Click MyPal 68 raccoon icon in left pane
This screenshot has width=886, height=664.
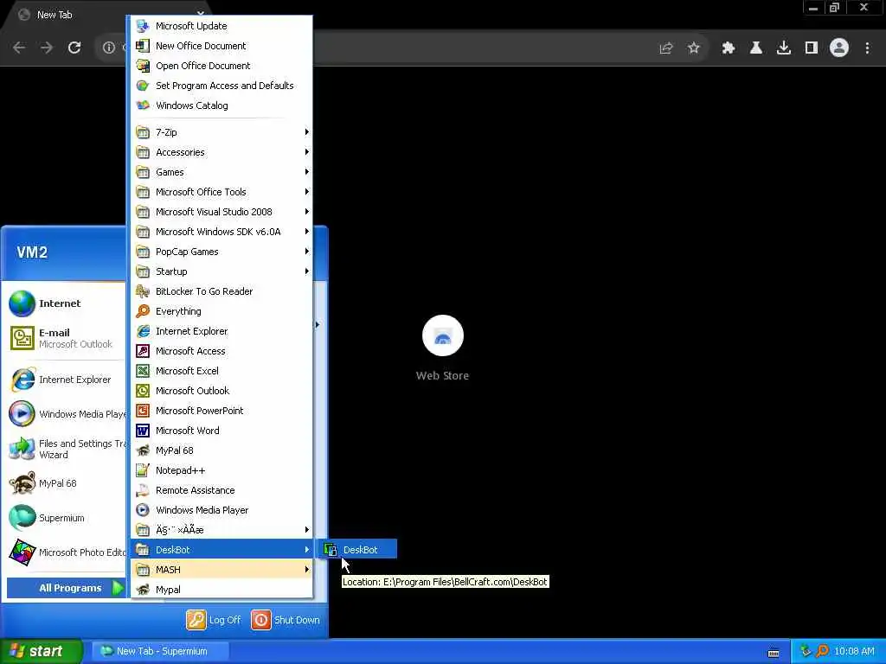(22, 483)
